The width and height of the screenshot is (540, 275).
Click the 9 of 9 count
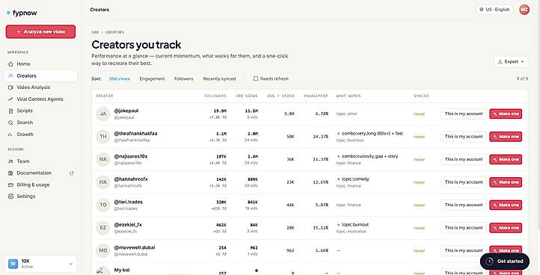522,78
